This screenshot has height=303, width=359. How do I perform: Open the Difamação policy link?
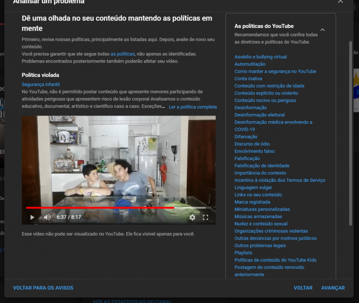tap(246, 137)
